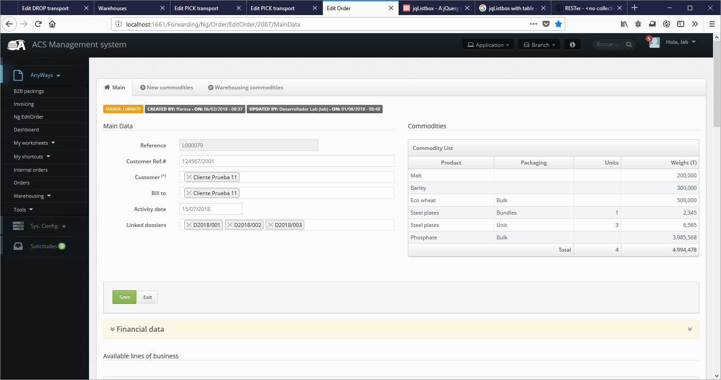This screenshot has height=380, width=721.
Task: Click the Packaging column header
Action: (x=534, y=163)
